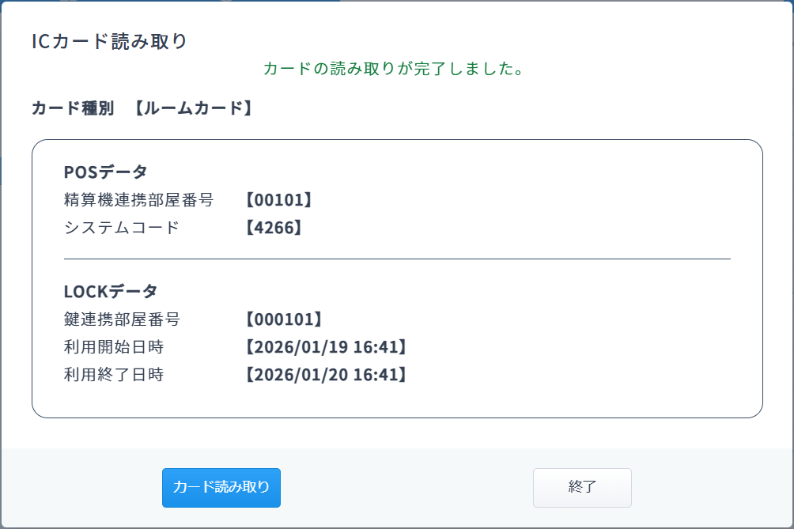
Task: Click the ICカード読み取り dialog title
Action: coord(109,42)
